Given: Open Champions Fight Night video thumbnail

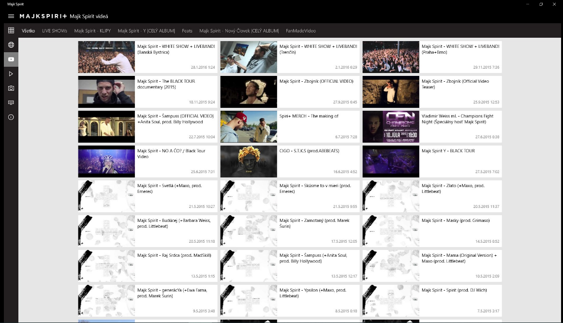Looking at the screenshot, I should click(x=391, y=127).
